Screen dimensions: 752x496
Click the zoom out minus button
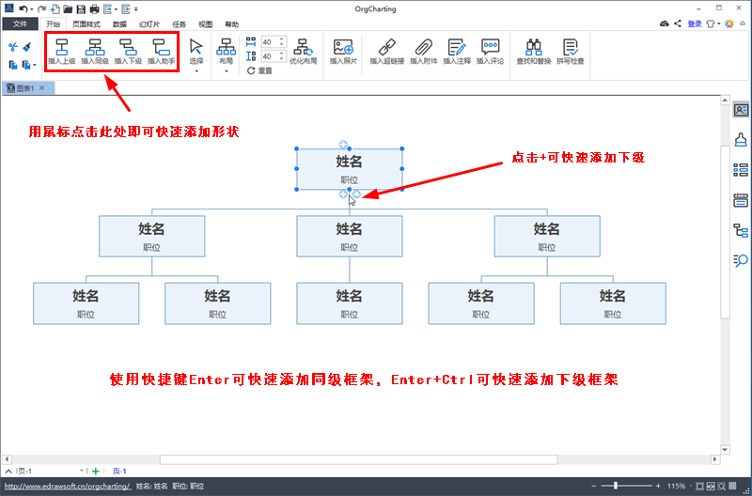[x=594, y=486]
